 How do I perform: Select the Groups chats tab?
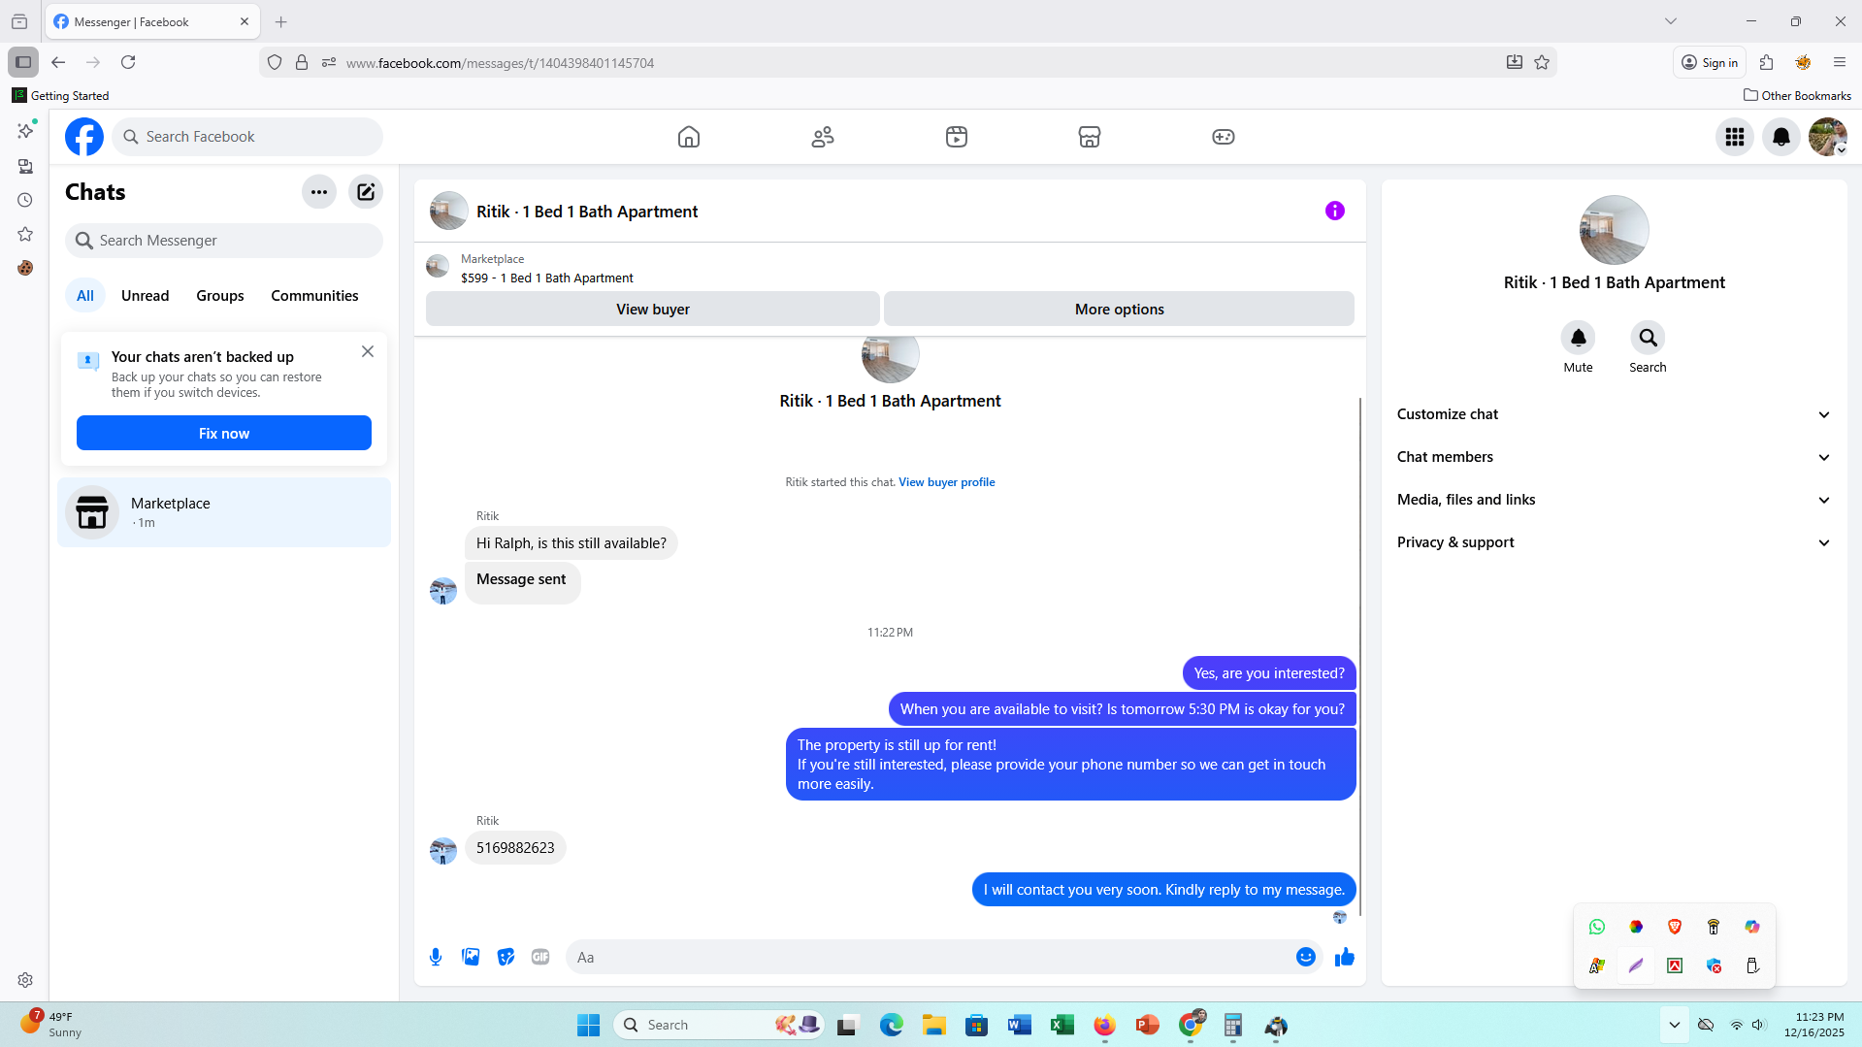pos(220,296)
